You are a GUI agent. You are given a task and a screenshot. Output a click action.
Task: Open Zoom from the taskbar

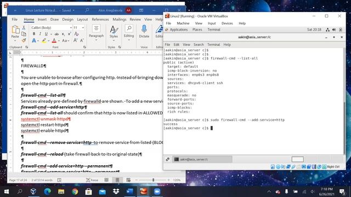click(157, 192)
